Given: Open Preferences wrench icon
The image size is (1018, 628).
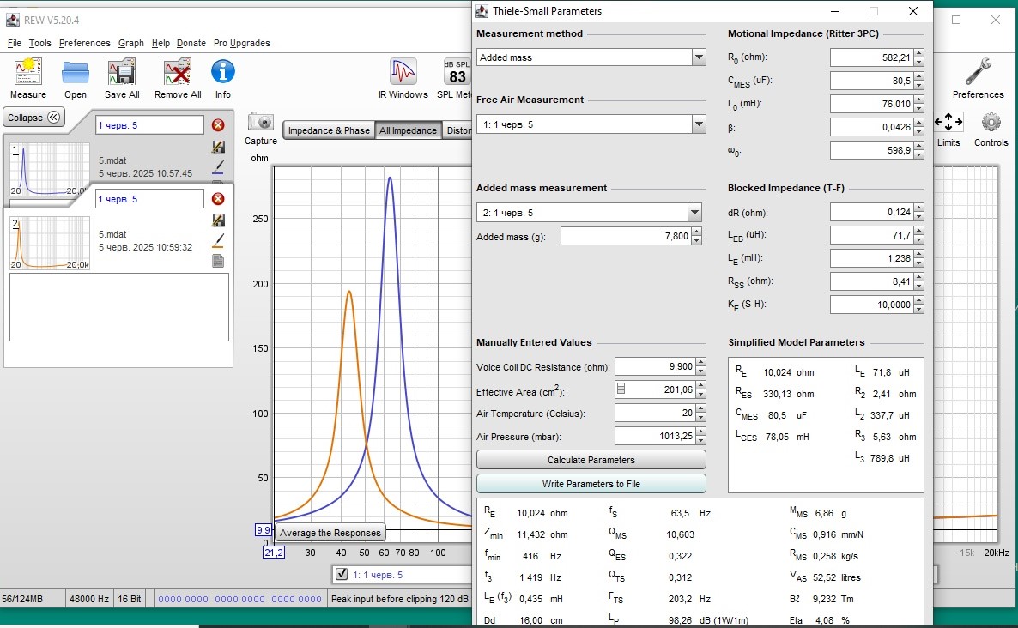Looking at the screenshot, I should pos(978,74).
